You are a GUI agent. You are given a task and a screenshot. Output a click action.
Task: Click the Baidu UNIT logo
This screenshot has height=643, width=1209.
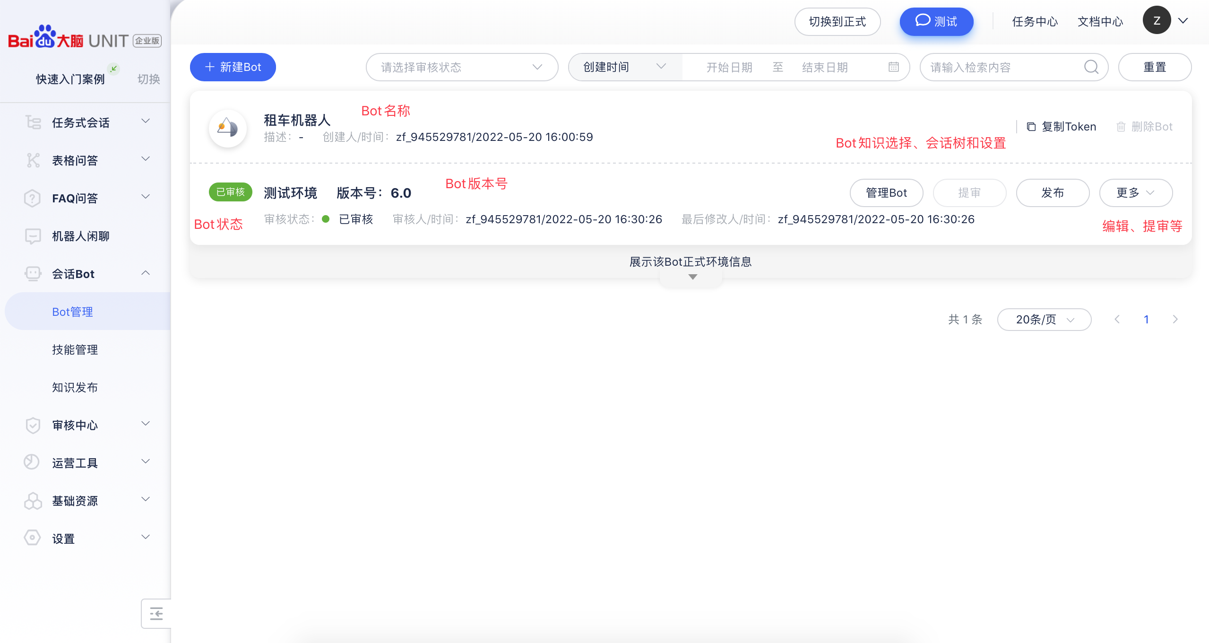[85, 38]
